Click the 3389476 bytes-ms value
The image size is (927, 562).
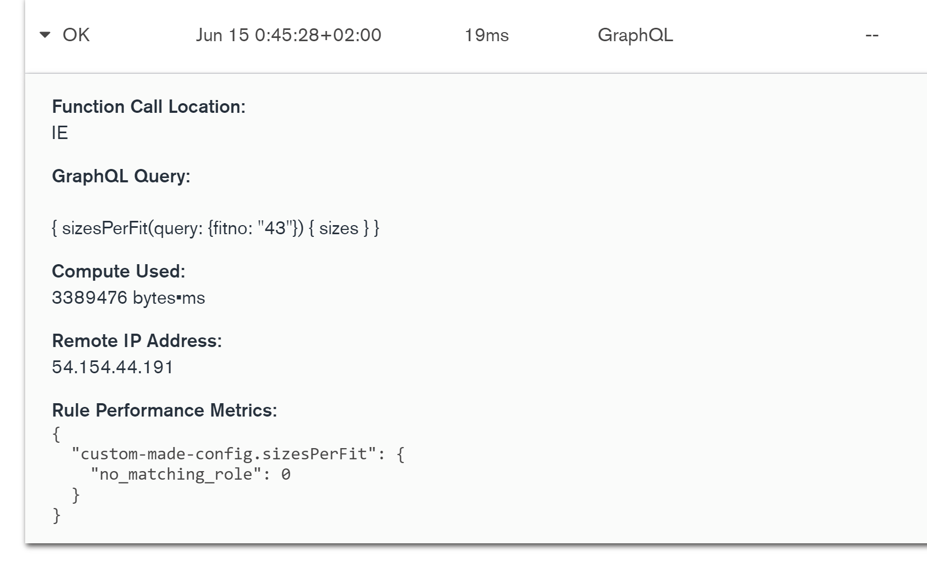pos(128,298)
